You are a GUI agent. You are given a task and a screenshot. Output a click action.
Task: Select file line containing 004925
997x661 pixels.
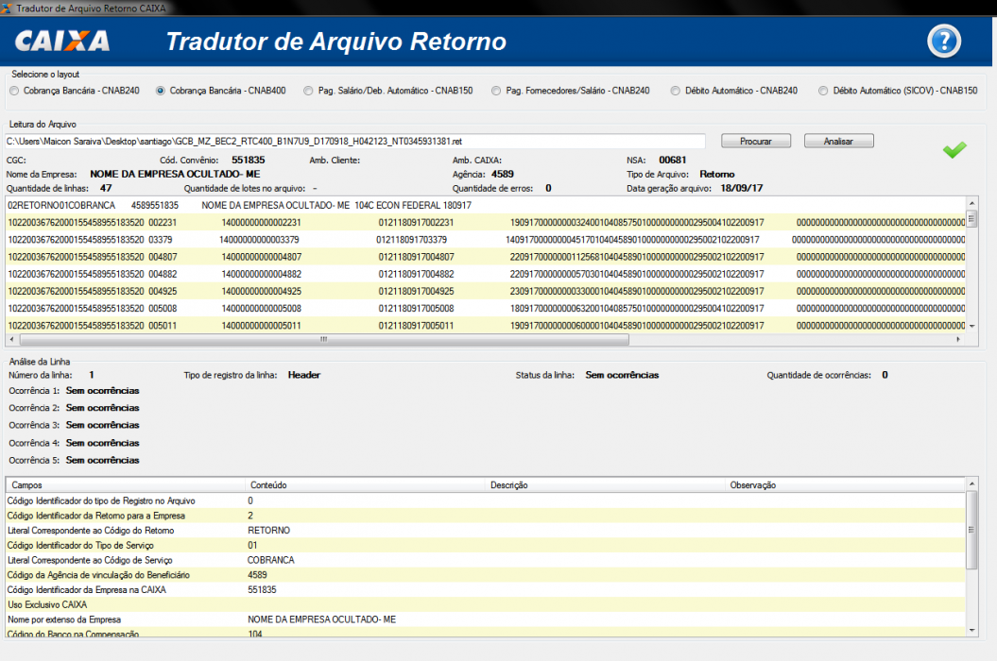point(486,291)
